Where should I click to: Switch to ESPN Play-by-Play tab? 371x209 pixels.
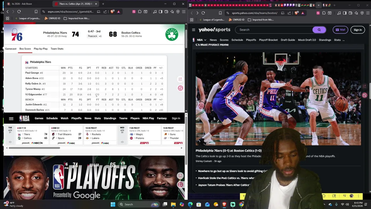[x=41, y=49]
